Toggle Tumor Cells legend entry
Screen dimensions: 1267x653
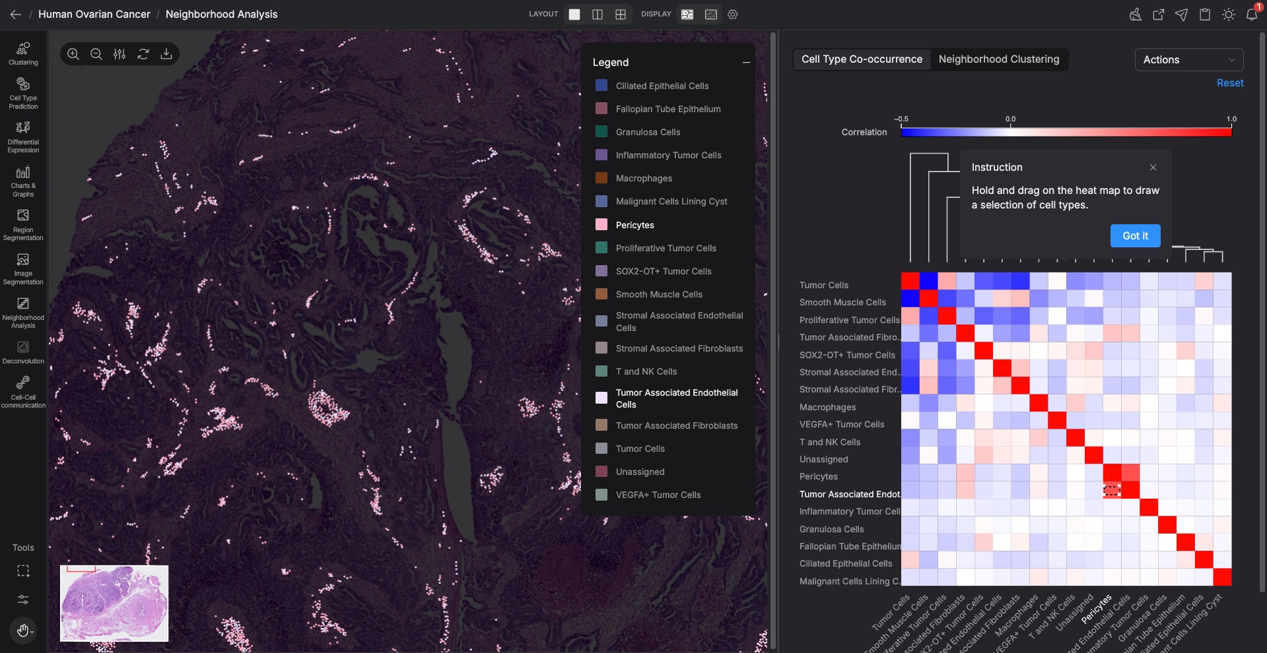(640, 449)
